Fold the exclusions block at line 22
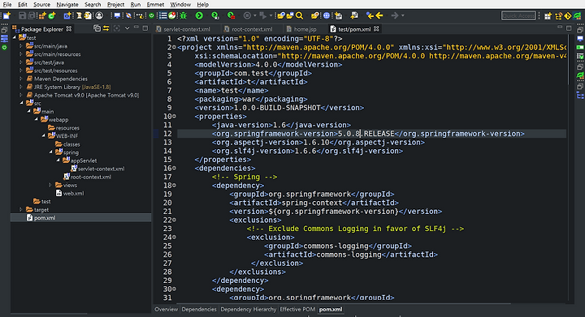This screenshot has height=317, width=585. pos(174,220)
